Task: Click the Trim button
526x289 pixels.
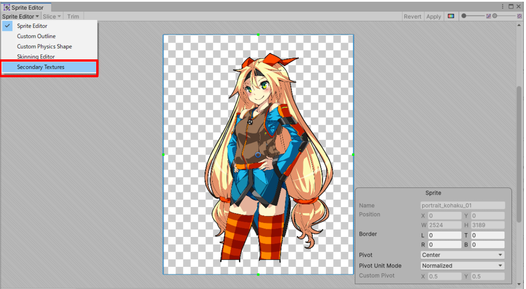Action: click(x=73, y=16)
